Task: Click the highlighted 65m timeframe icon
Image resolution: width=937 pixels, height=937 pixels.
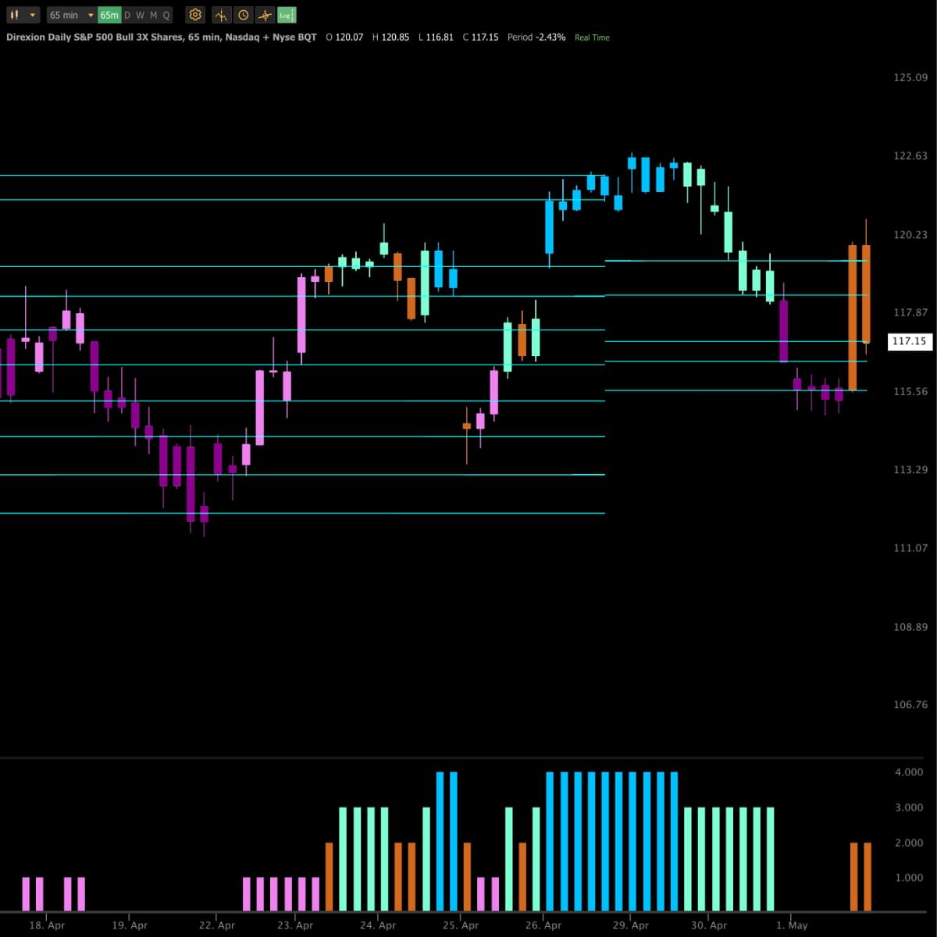Action: tap(109, 15)
